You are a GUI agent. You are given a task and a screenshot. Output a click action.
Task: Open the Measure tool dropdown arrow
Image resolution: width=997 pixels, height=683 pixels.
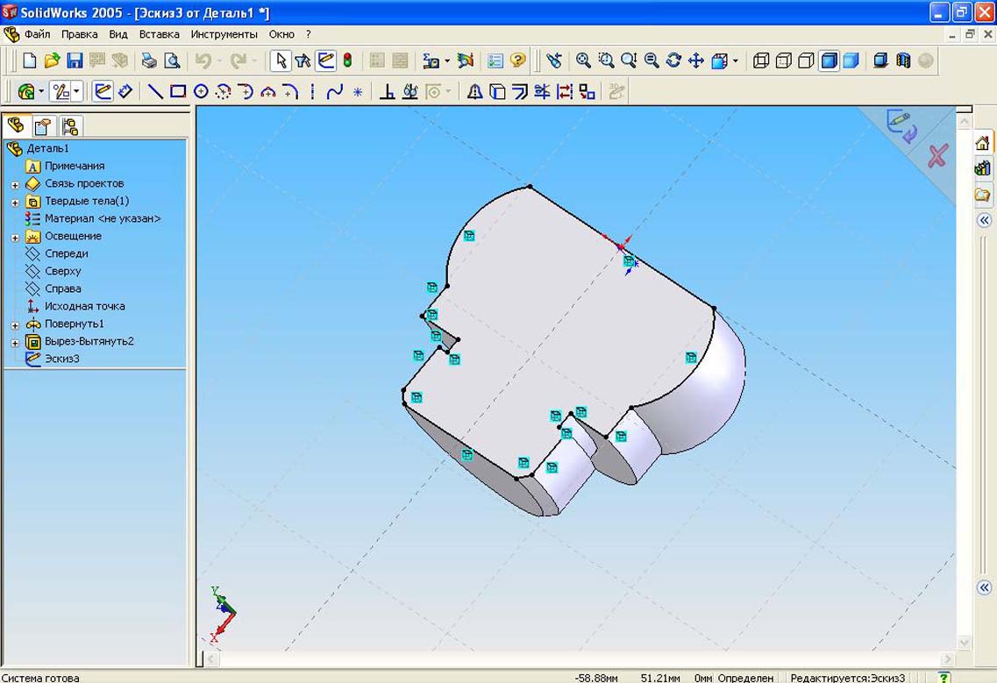(x=447, y=61)
